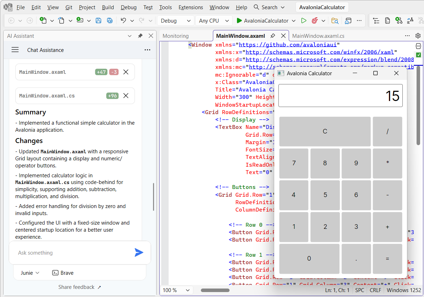The height and width of the screenshot is (297, 424).
Task: Click the AI Assistant chat vertical scrollbar
Action: coord(154,197)
